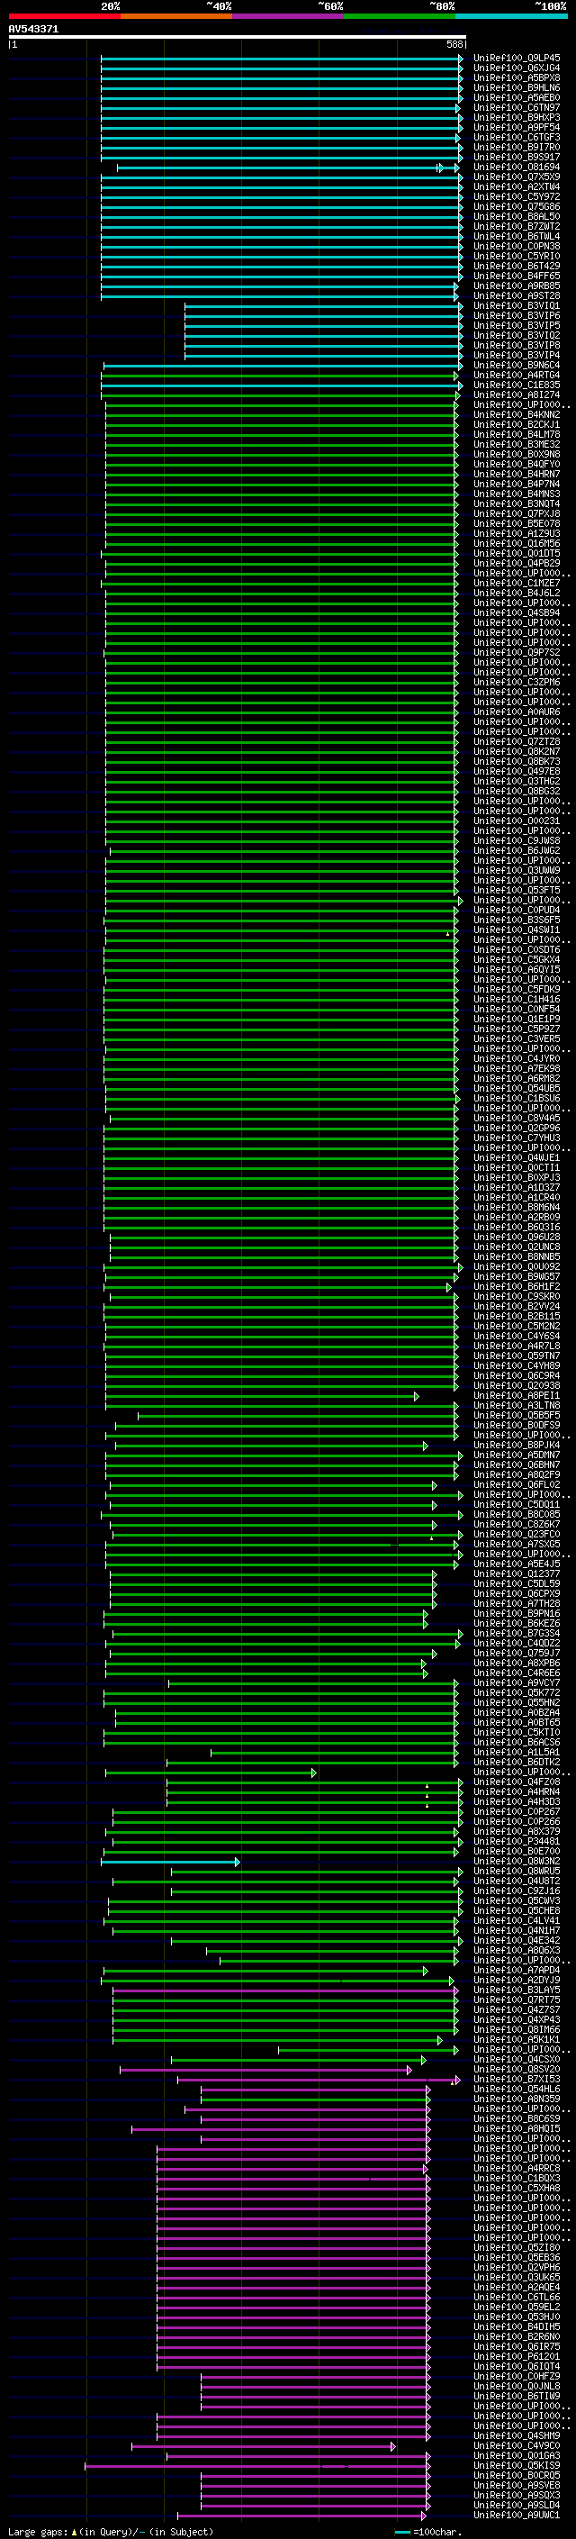
Task: Select label UniRef100_A9VCY7
Action: [x=517, y=1683]
